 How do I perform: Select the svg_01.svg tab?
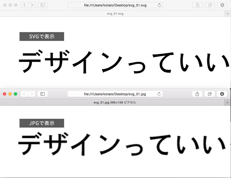(x=112, y=14)
